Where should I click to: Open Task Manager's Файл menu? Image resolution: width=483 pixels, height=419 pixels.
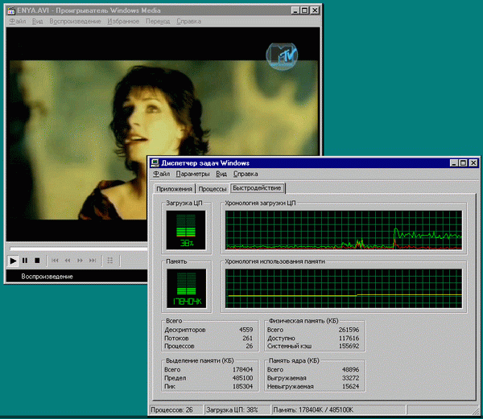[161, 174]
